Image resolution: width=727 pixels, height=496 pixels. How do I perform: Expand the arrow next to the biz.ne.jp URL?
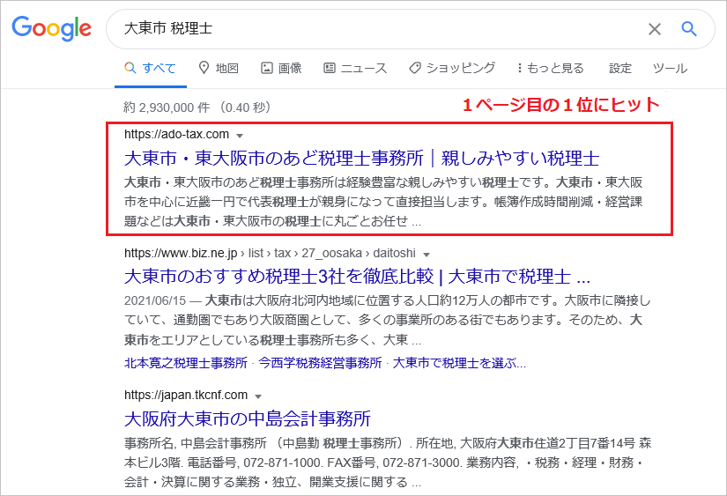pyautogui.click(x=427, y=254)
